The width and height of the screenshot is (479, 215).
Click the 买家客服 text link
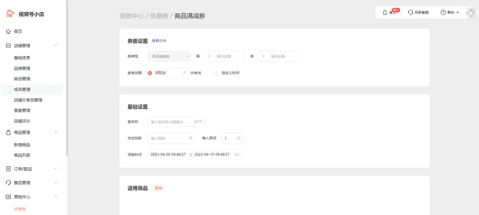point(422,12)
